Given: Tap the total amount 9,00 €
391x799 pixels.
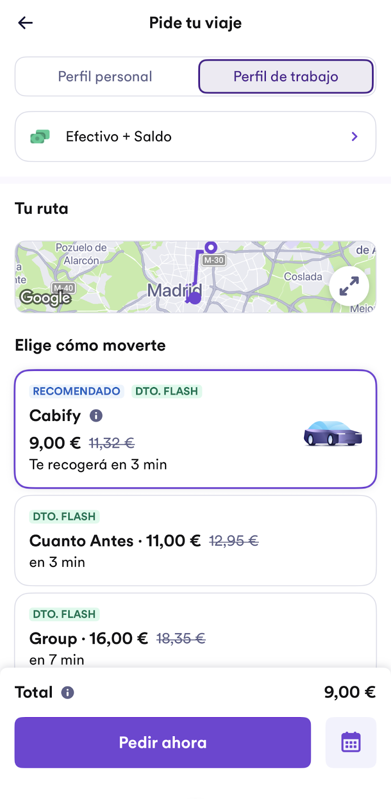Looking at the screenshot, I should pyautogui.click(x=350, y=692).
